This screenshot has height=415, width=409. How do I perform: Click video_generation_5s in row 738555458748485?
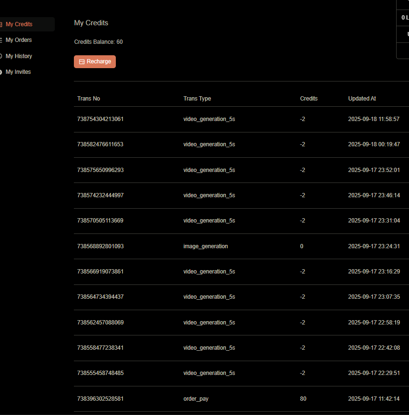(x=209, y=373)
